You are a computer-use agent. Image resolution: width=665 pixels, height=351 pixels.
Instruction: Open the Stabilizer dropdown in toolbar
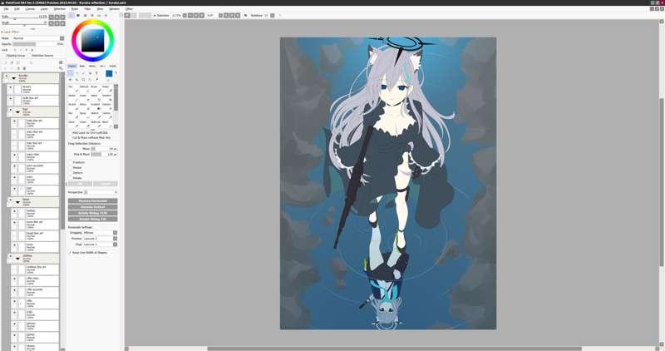[x=273, y=15]
